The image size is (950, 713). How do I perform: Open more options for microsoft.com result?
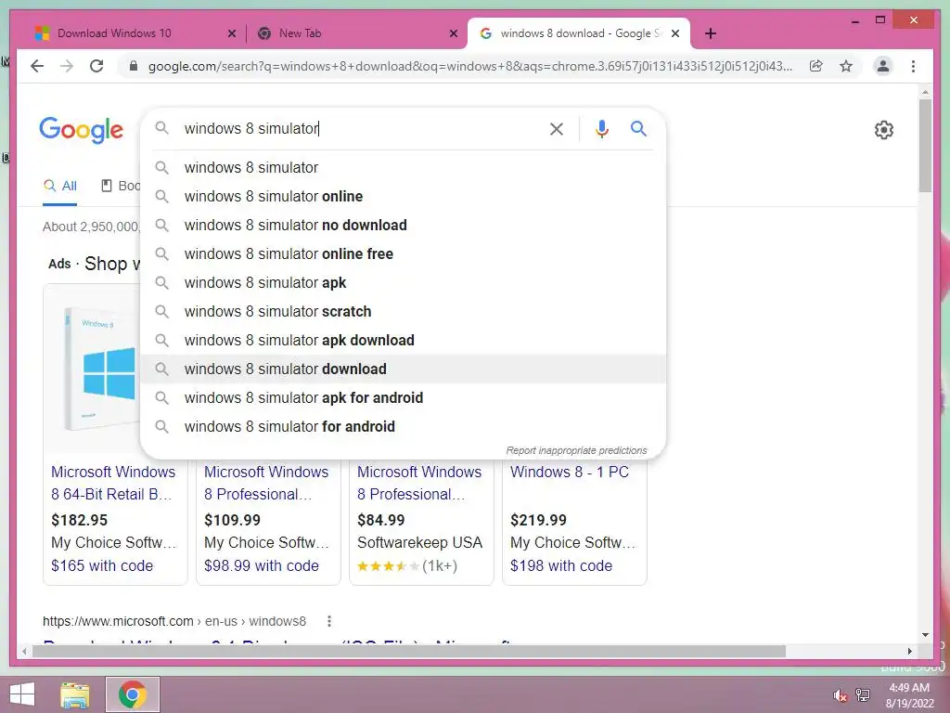[x=329, y=621]
